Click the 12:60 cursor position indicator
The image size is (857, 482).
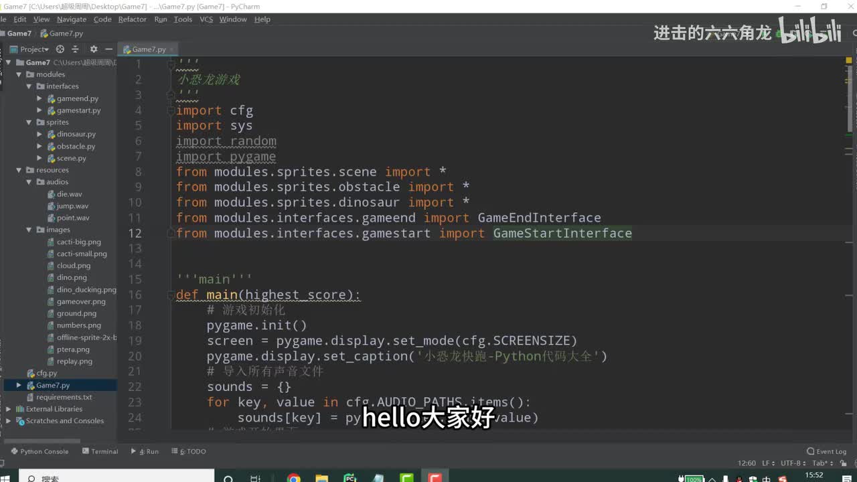click(747, 463)
